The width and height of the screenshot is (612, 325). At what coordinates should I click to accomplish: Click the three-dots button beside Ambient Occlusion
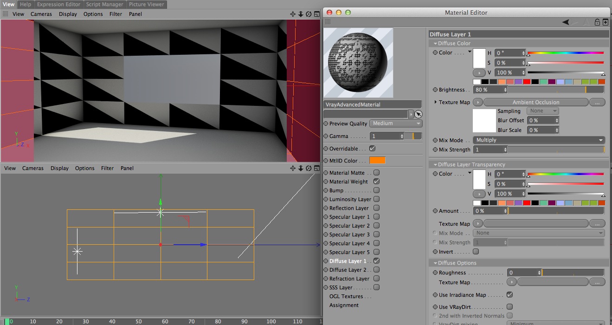click(598, 102)
